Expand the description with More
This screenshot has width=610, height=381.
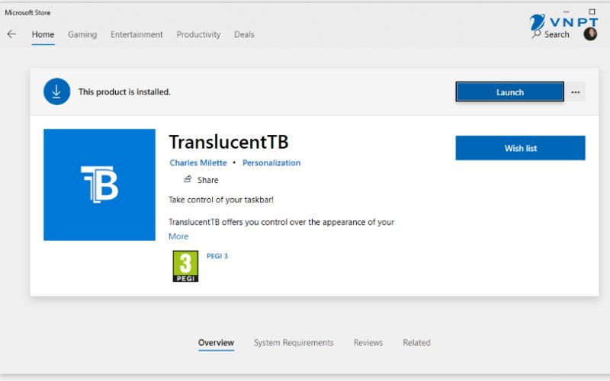(178, 236)
